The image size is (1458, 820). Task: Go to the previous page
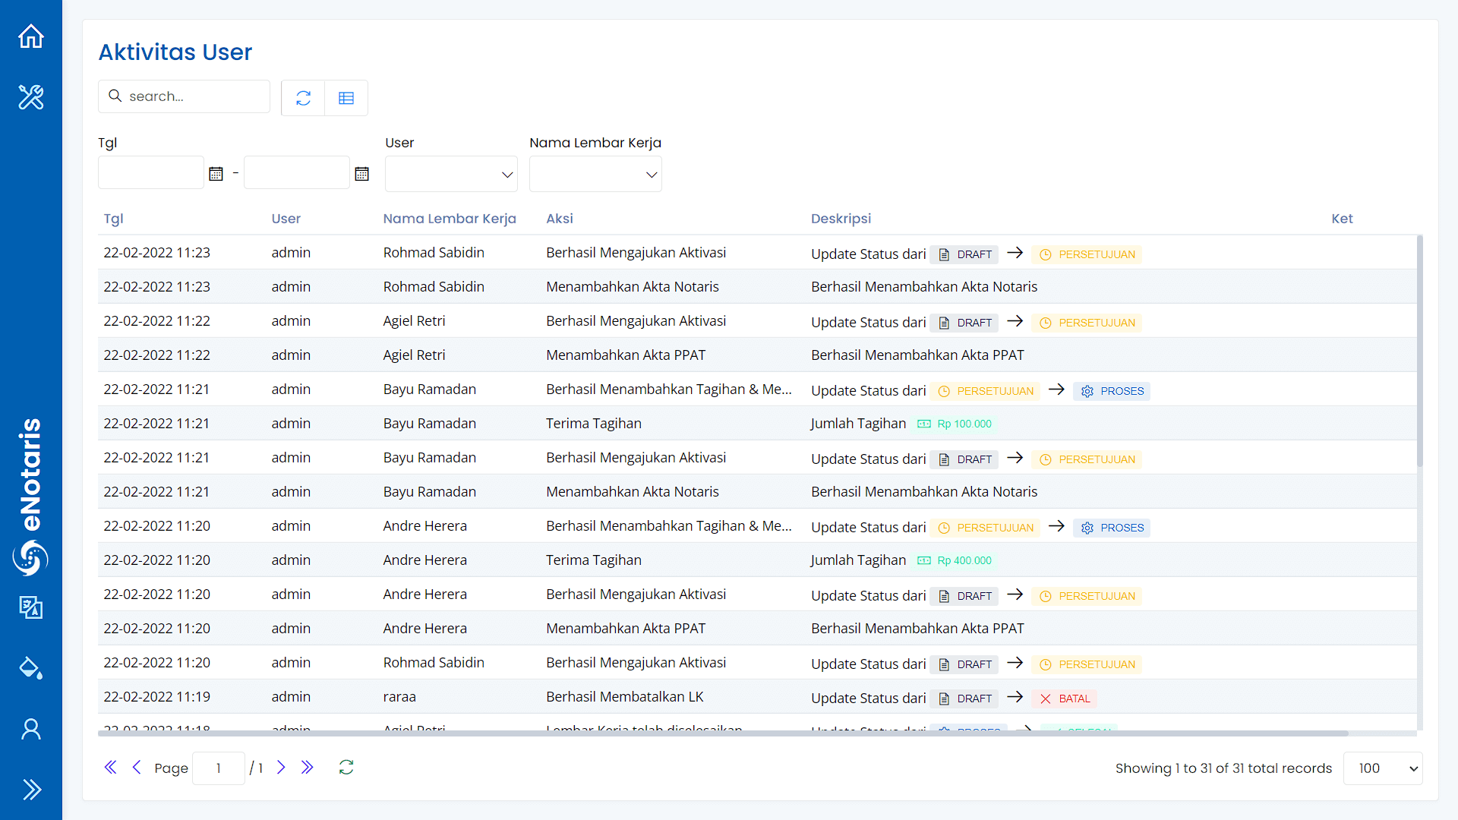tap(137, 768)
